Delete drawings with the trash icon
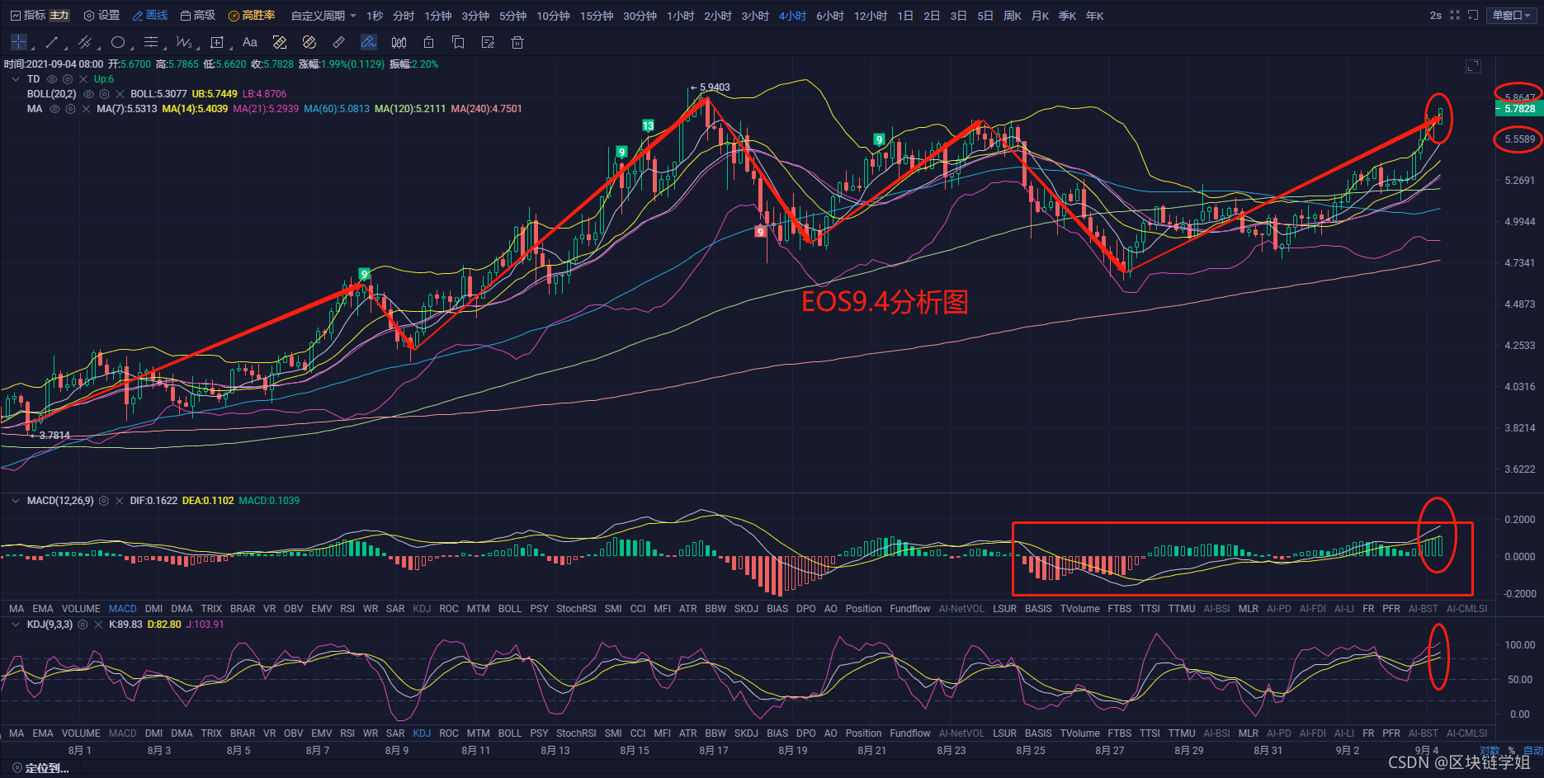1544x778 pixels. coord(517,42)
